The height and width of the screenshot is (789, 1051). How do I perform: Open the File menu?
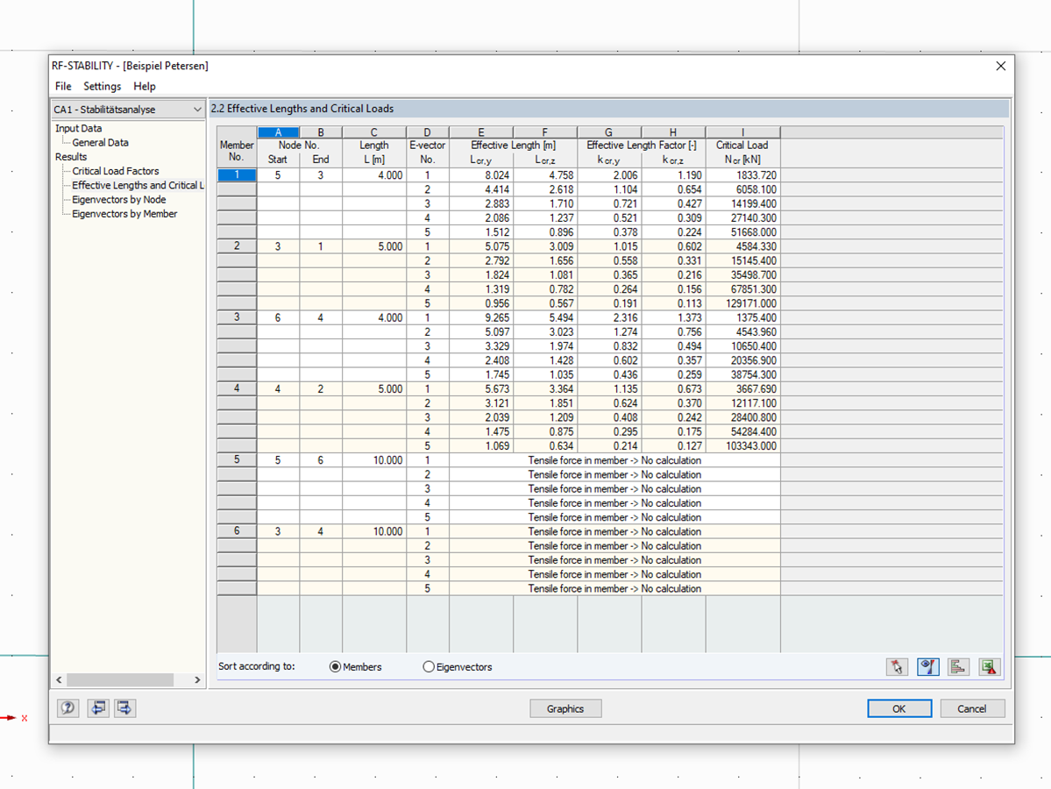click(x=63, y=87)
